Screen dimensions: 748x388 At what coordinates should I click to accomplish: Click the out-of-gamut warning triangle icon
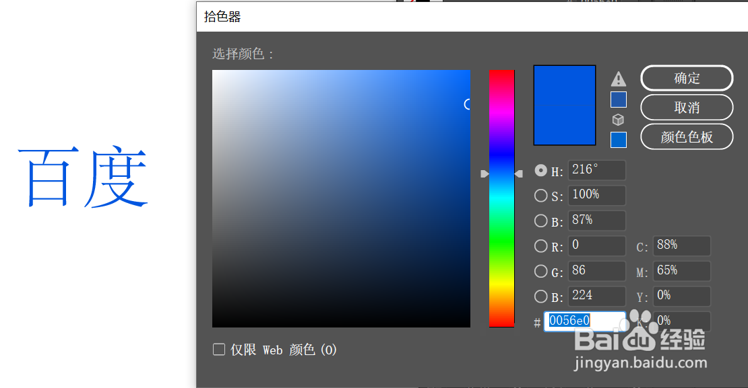(x=618, y=79)
